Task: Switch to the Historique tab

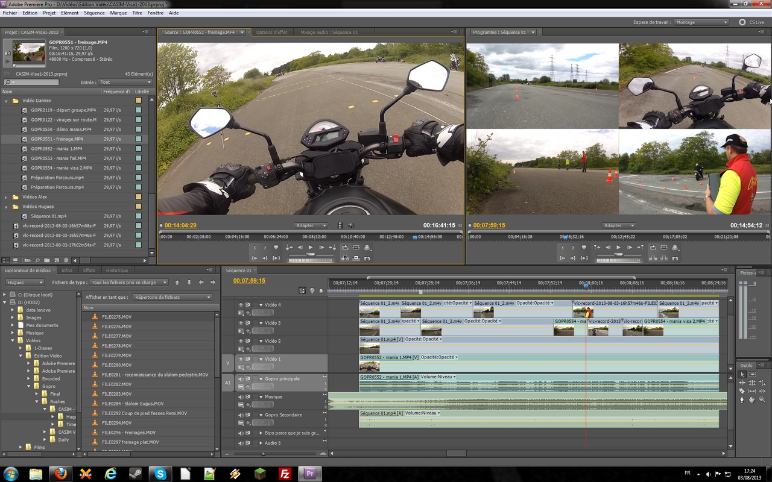Action: pyautogui.click(x=117, y=270)
